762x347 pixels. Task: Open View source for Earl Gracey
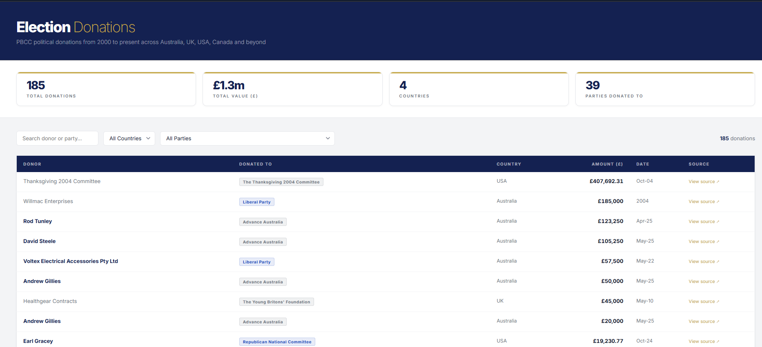point(704,341)
